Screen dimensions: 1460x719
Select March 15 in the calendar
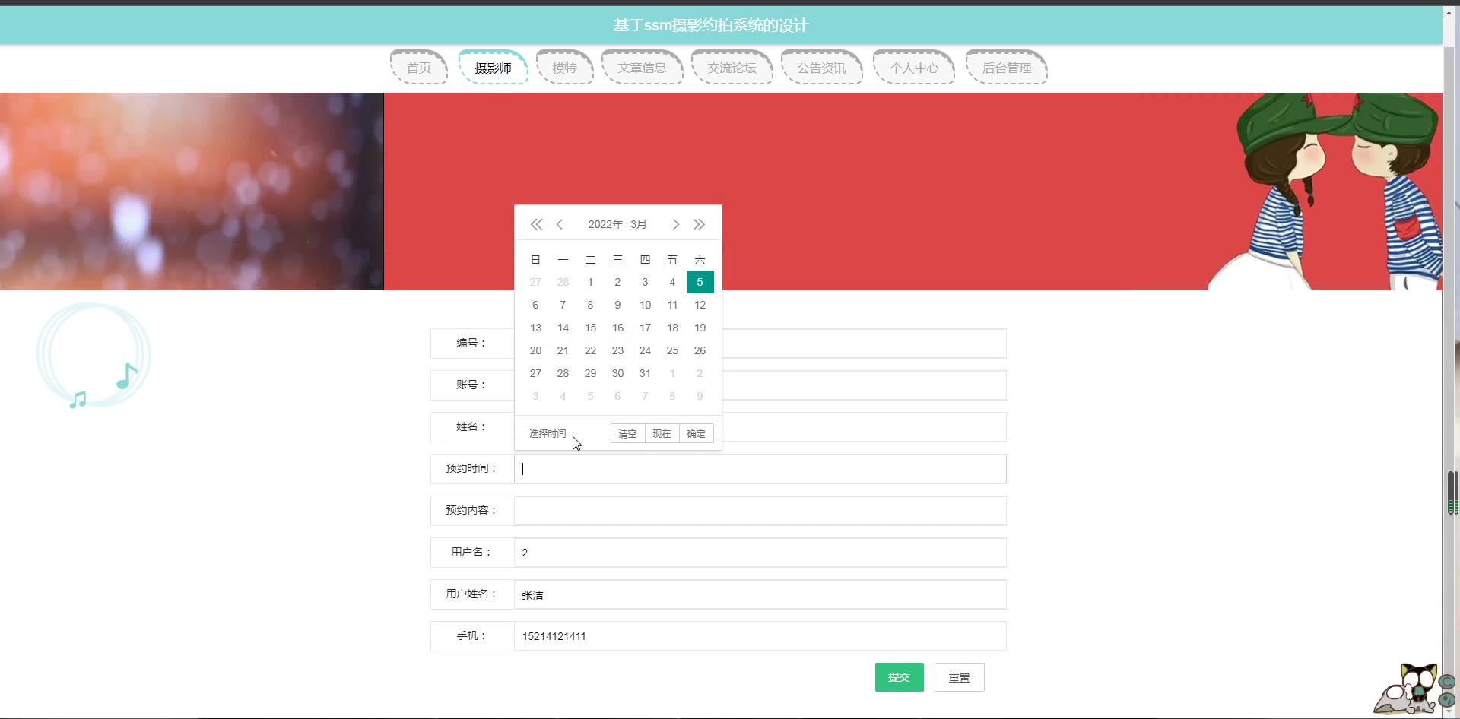pyautogui.click(x=590, y=328)
